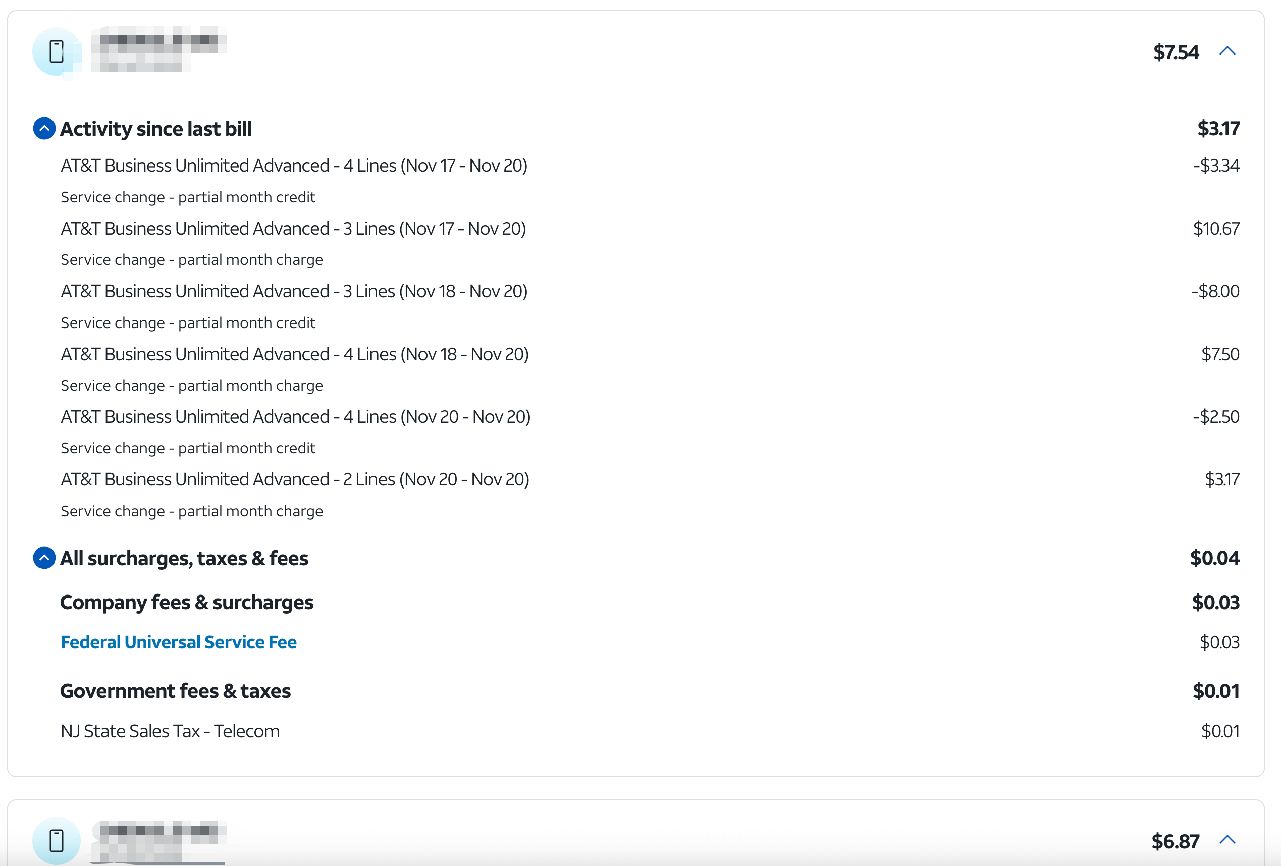
Task: Click the 4 Lines Nov 17 - Nov 20 item
Action: [x=294, y=166]
